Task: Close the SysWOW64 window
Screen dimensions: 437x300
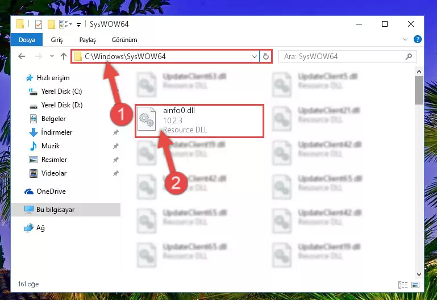Action: tap(410, 24)
